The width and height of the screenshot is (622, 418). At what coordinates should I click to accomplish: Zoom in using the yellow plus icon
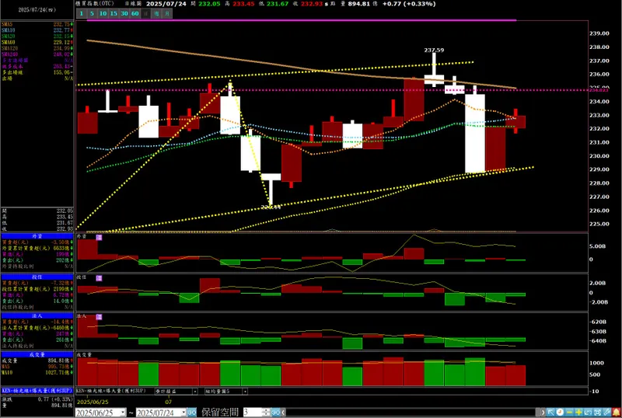578,413
